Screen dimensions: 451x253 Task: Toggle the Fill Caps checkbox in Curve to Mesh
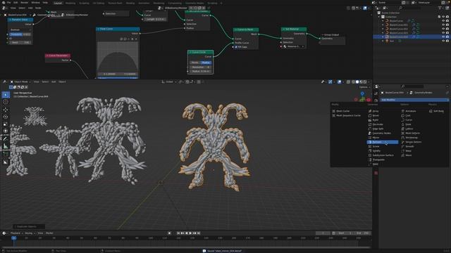(236, 47)
